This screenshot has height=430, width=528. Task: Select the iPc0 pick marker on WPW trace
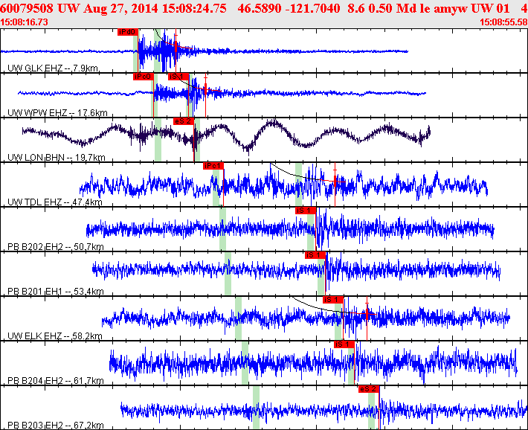click(143, 76)
